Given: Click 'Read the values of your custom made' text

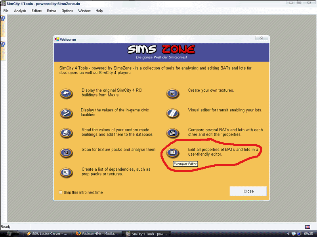Looking at the screenshot, I should [x=117, y=132].
